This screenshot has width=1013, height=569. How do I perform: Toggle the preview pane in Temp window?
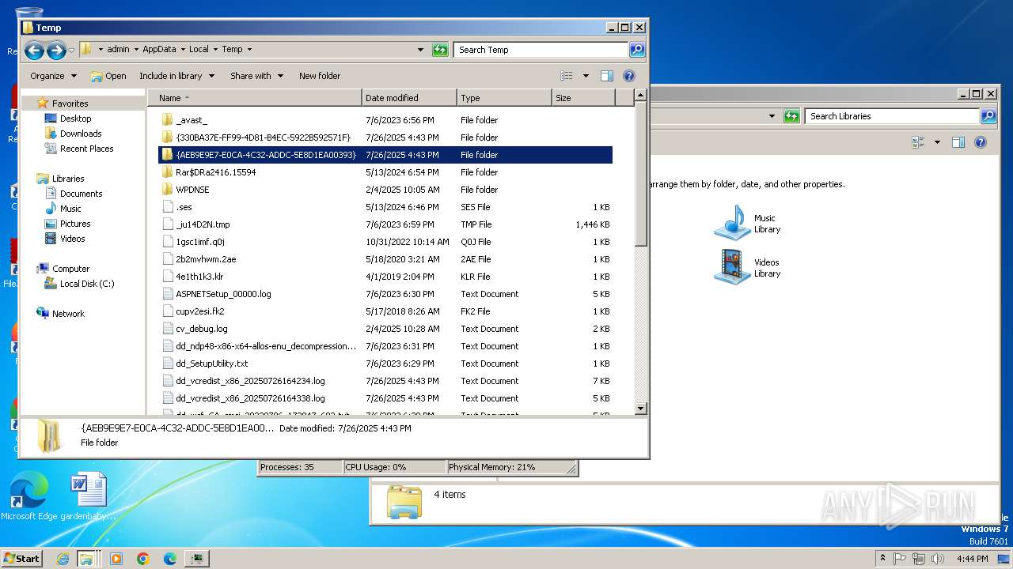(x=607, y=76)
